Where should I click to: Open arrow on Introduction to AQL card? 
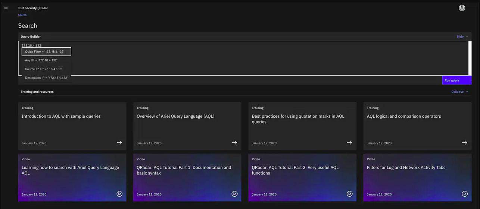119,143
